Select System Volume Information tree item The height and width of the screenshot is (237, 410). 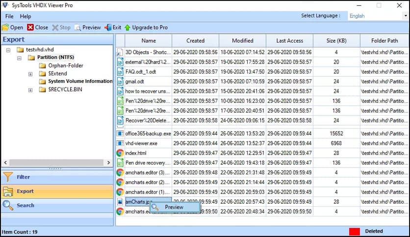point(80,81)
